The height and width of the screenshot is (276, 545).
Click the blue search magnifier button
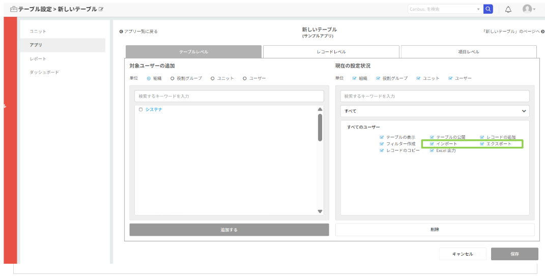coord(488,9)
